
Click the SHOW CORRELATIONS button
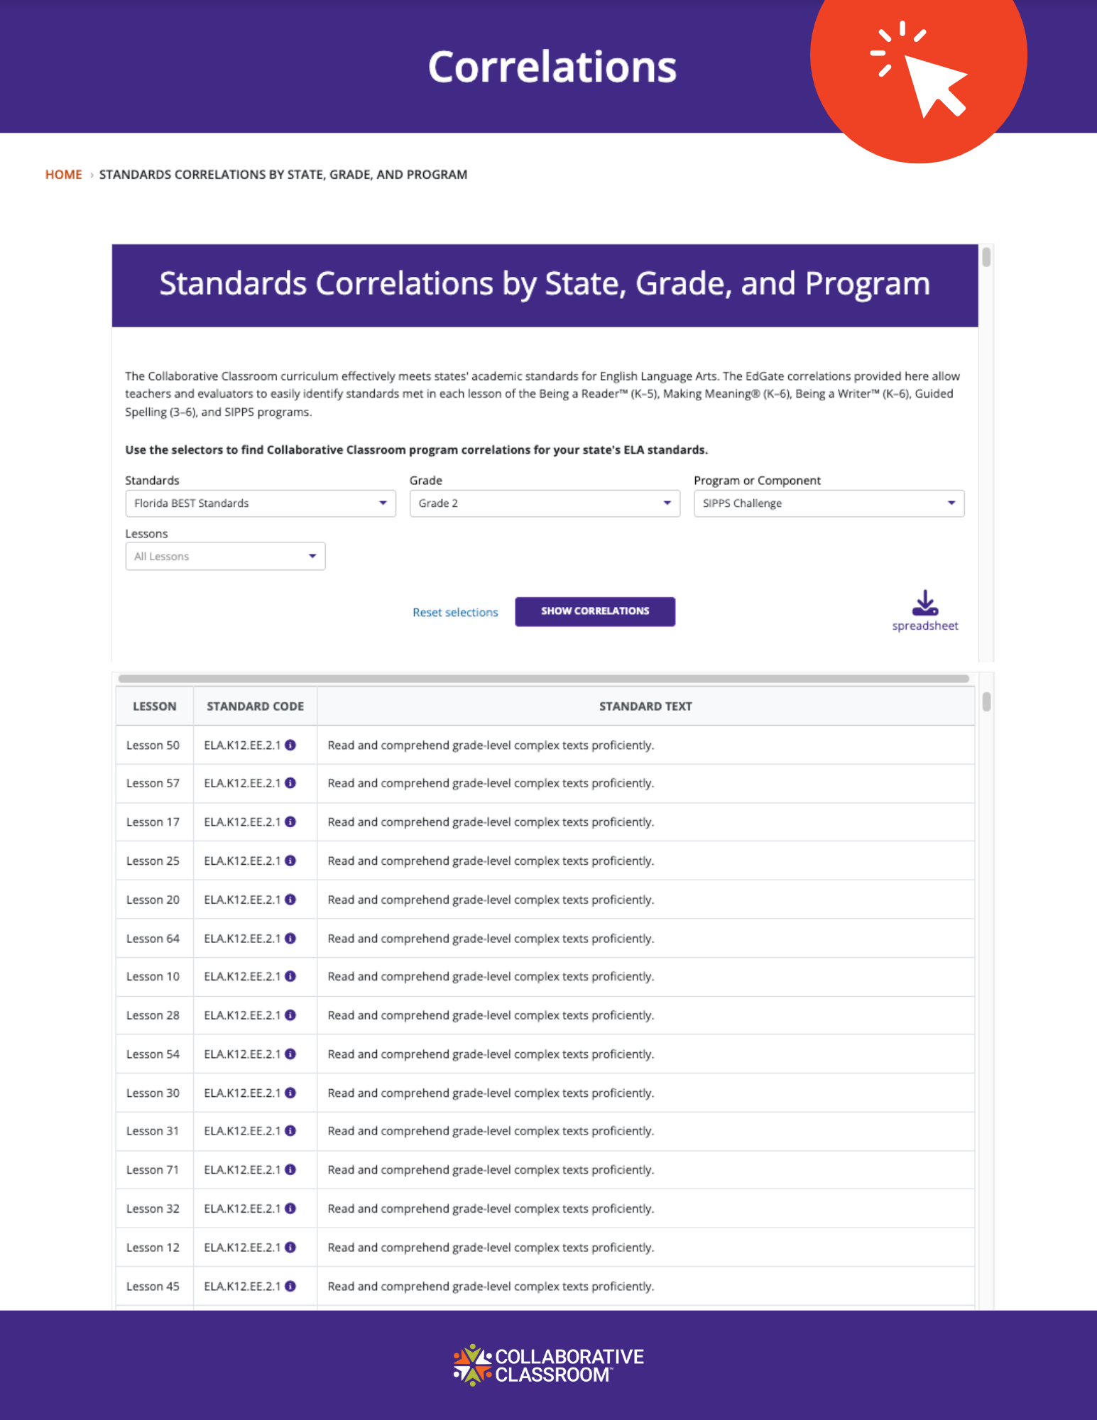coord(595,611)
